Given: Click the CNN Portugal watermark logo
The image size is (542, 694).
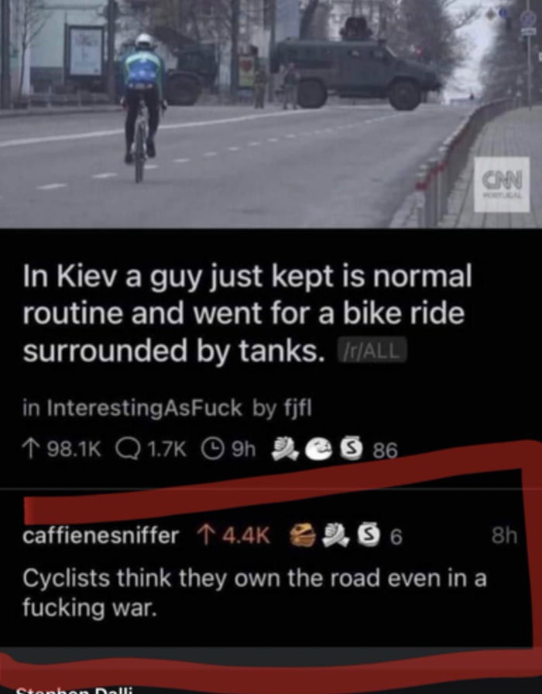Looking at the screenshot, I should (x=502, y=185).
